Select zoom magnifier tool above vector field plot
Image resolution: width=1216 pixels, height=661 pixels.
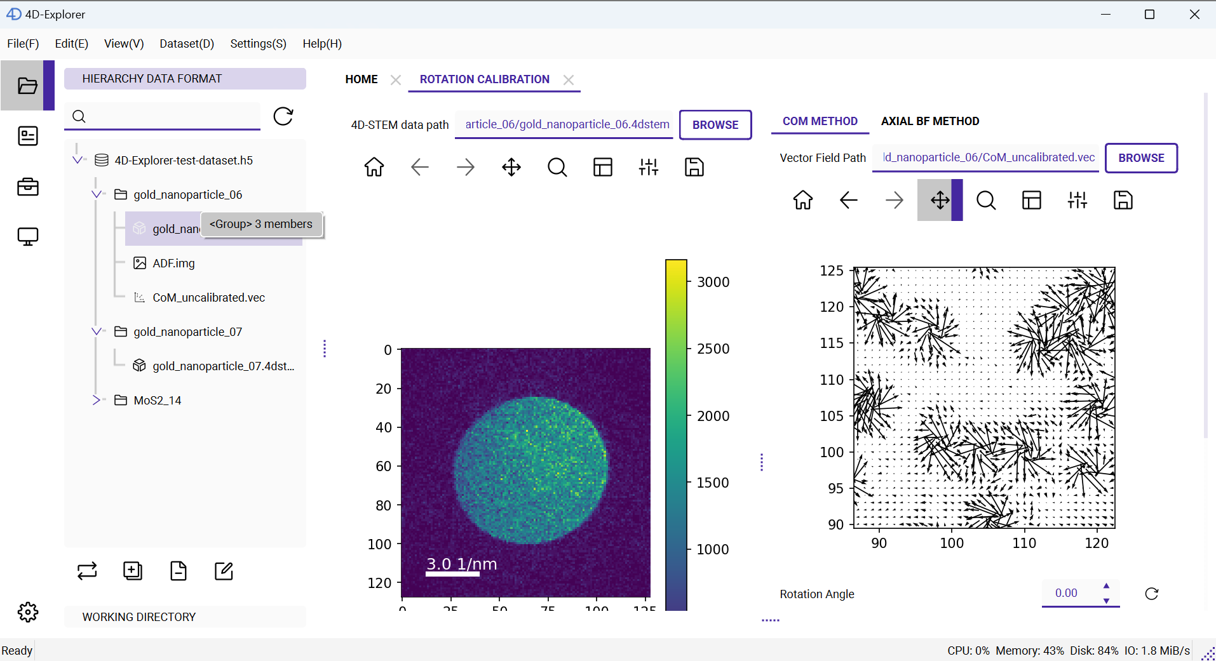986,201
